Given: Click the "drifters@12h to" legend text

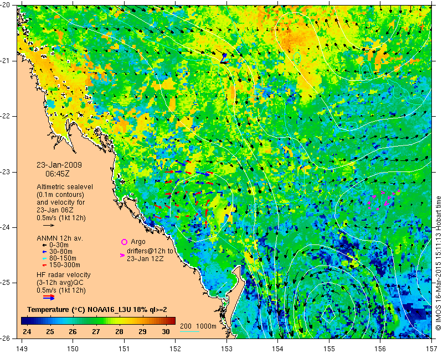Looking at the screenshot, I should click(150, 251).
